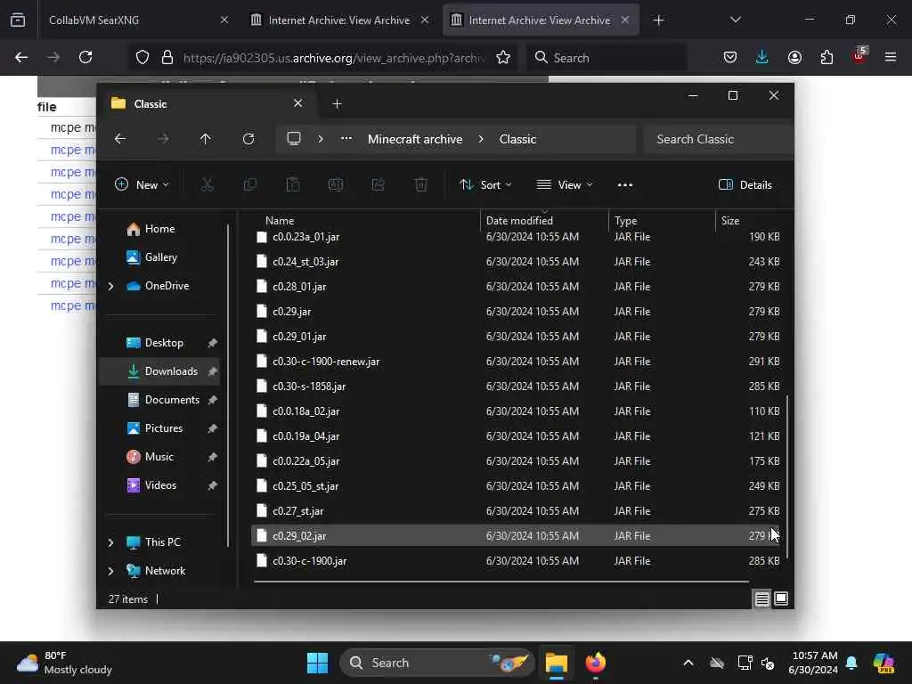Open Firefox account icon
Screen dimensions: 912x684
point(794,57)
